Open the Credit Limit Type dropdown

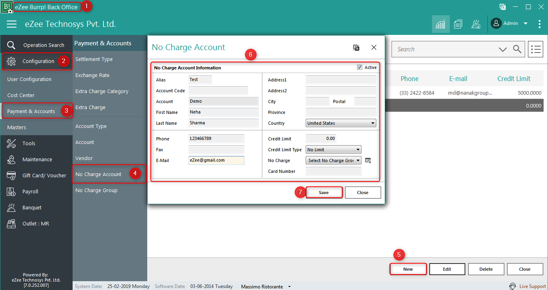coord(333,150)
